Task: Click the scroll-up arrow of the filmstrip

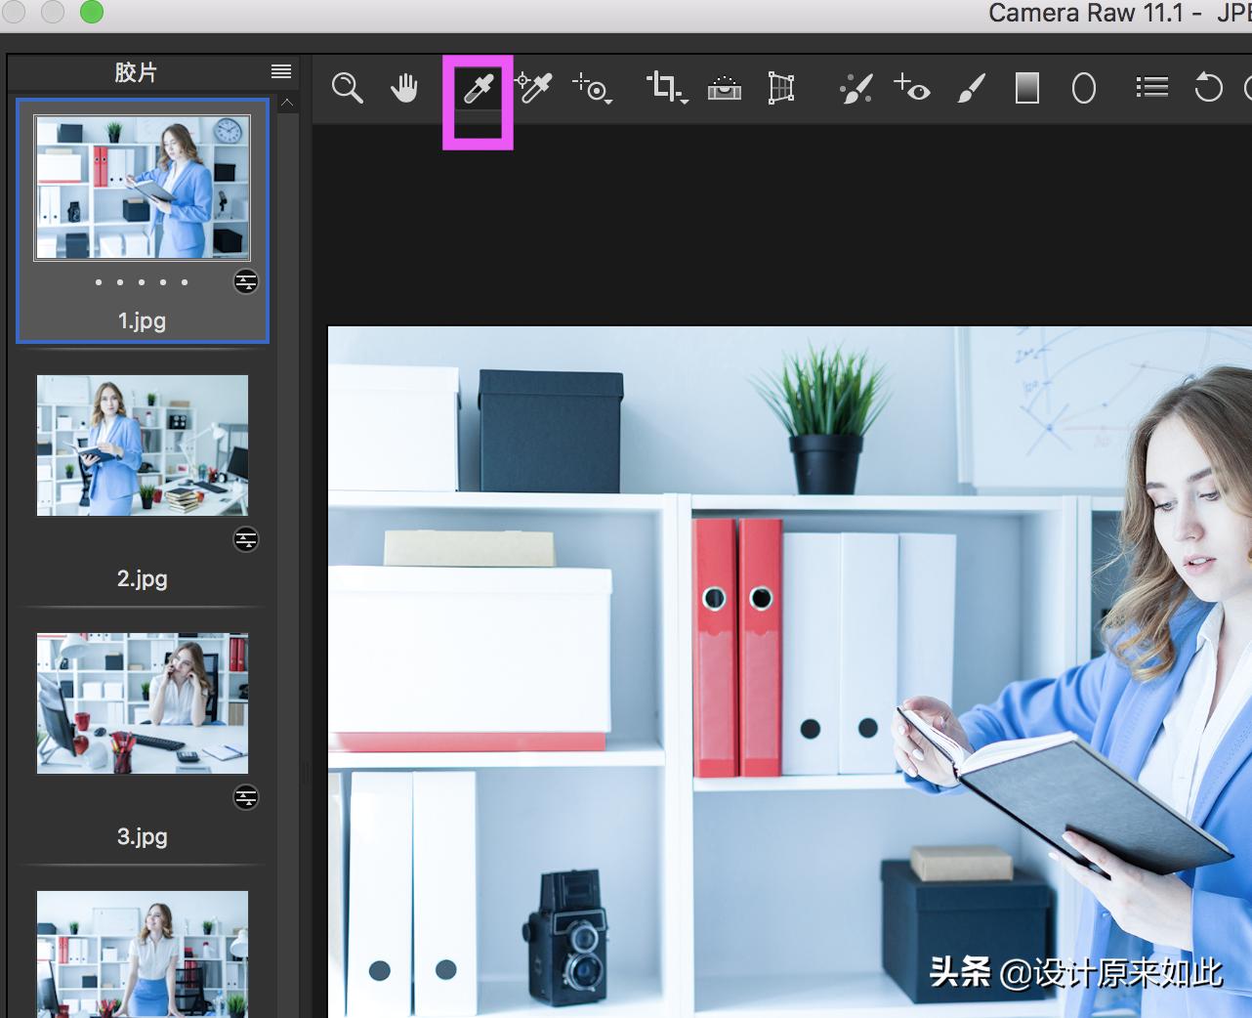Action: [287, 103]
